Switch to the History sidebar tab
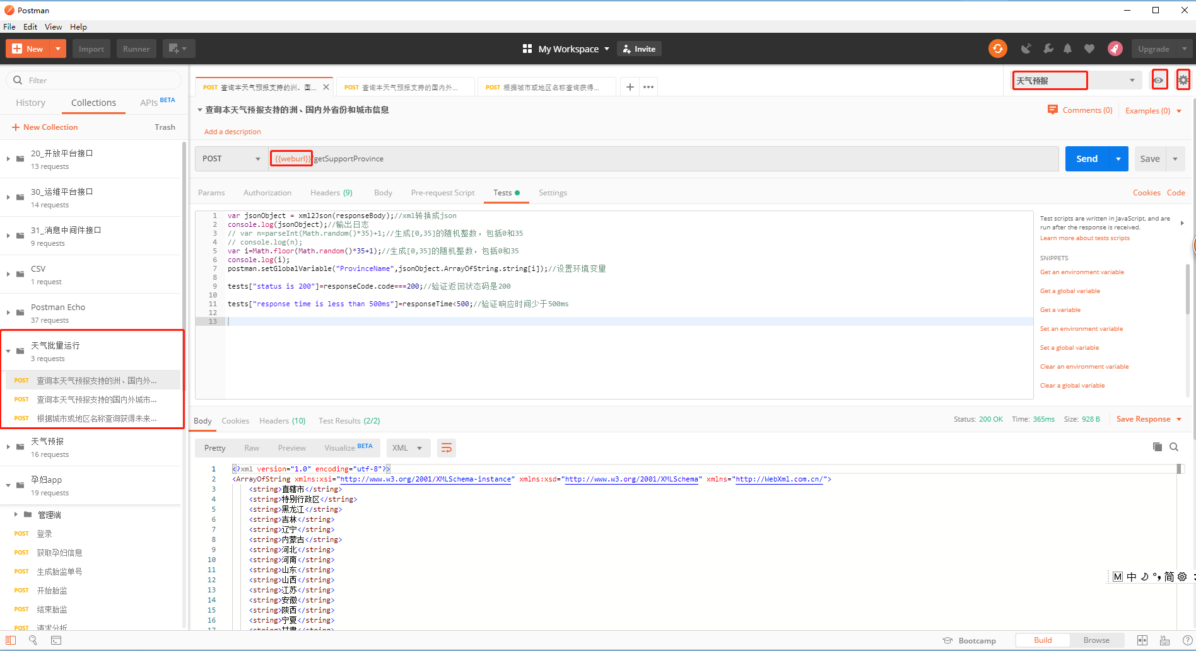 pos(30,103)
